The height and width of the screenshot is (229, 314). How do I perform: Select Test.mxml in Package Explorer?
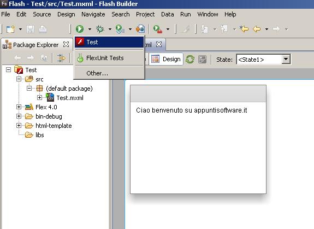pyautogui.click(x=70, y=98)
